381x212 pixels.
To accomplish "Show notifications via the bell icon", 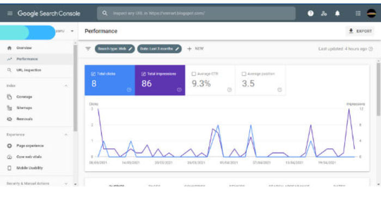I will coord(337,14).
